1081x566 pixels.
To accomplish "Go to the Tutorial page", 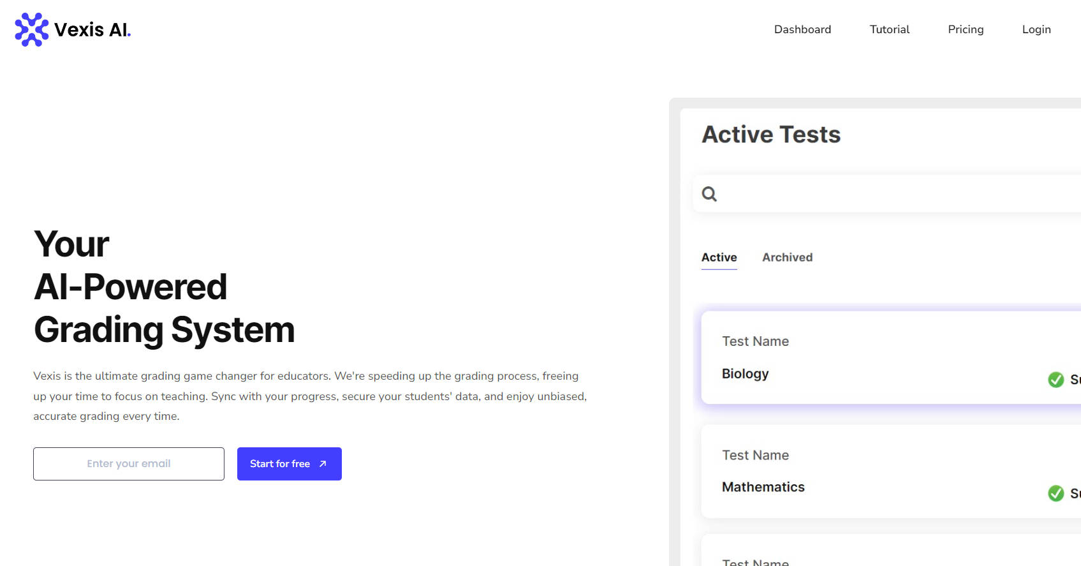I will (x=889, y=29).
